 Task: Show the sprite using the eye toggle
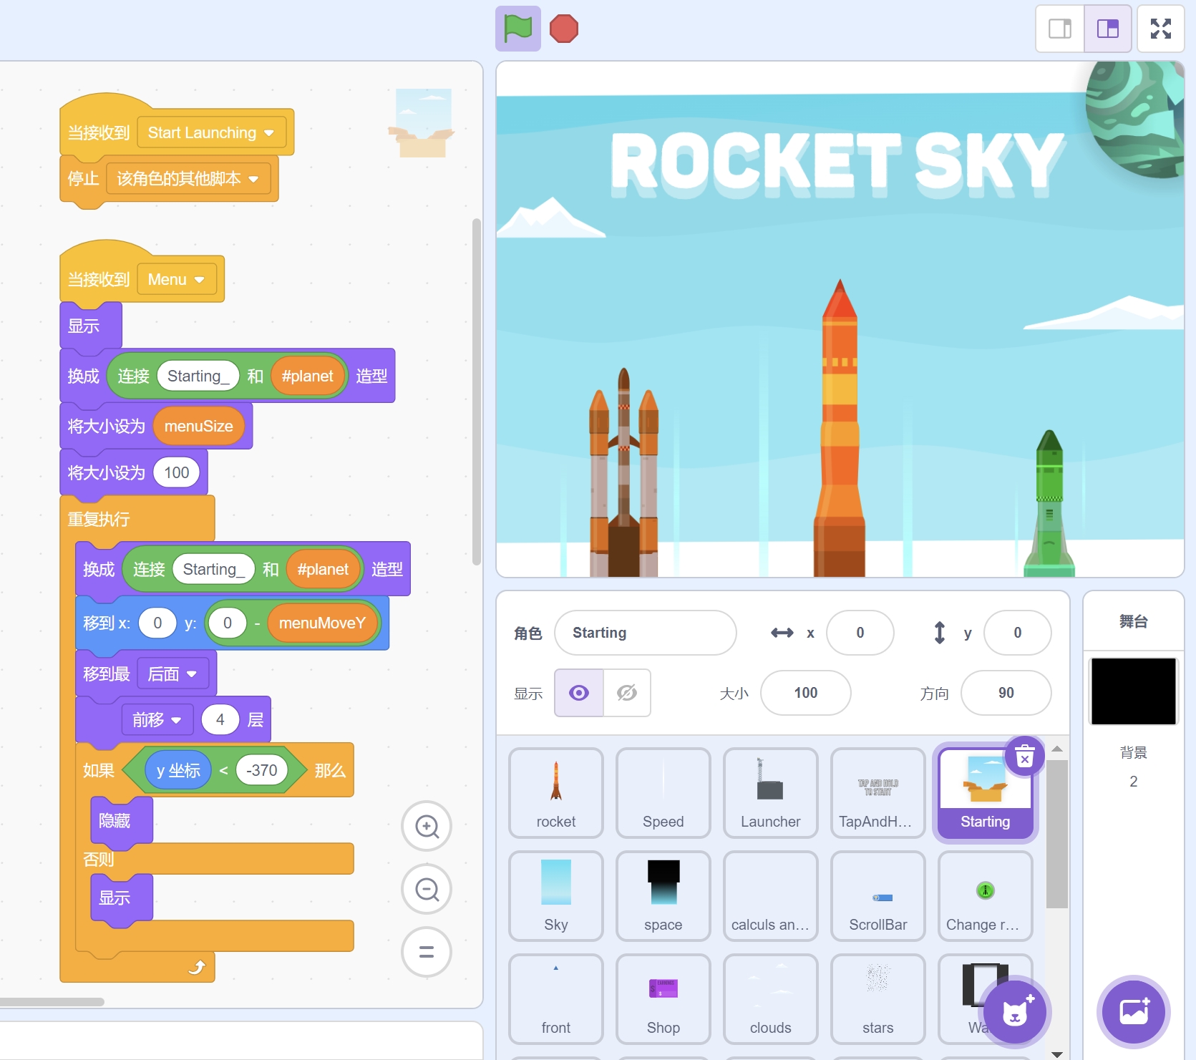579,693
